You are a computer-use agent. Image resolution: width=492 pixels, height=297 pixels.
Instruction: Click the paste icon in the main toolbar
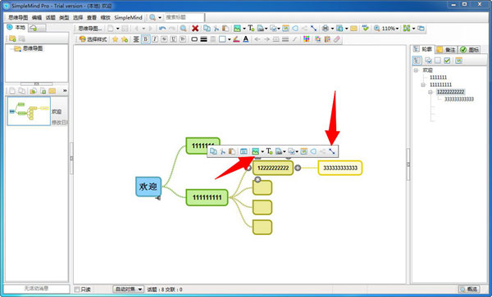point(225,29)
